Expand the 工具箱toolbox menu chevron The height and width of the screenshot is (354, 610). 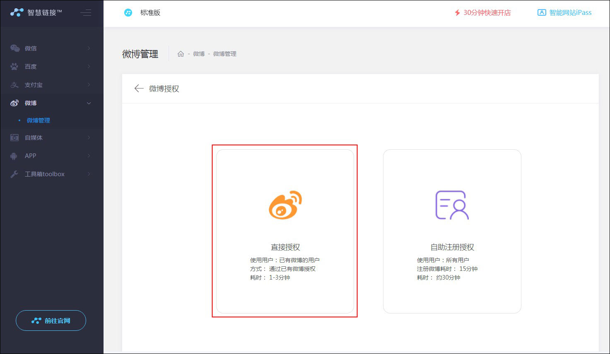89,174
